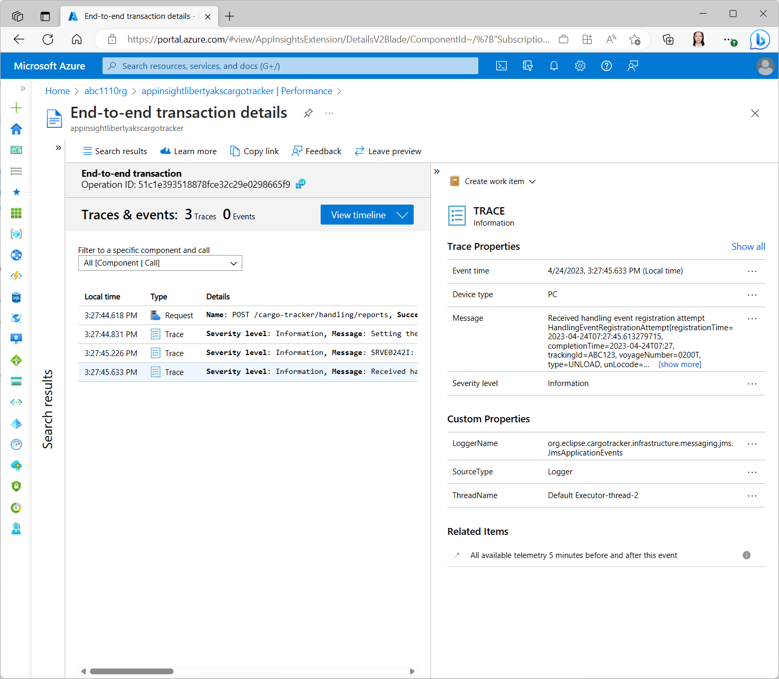Open the View timeline dropdown arrow
Viewport: 779px width, 679px height.
[402, 215]
